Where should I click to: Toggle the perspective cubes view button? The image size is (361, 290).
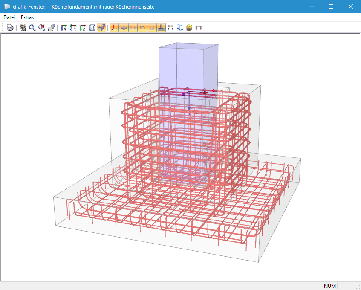(x=101, y=28)
